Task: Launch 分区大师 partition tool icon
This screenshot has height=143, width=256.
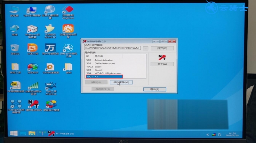Action: pos(33,49)
